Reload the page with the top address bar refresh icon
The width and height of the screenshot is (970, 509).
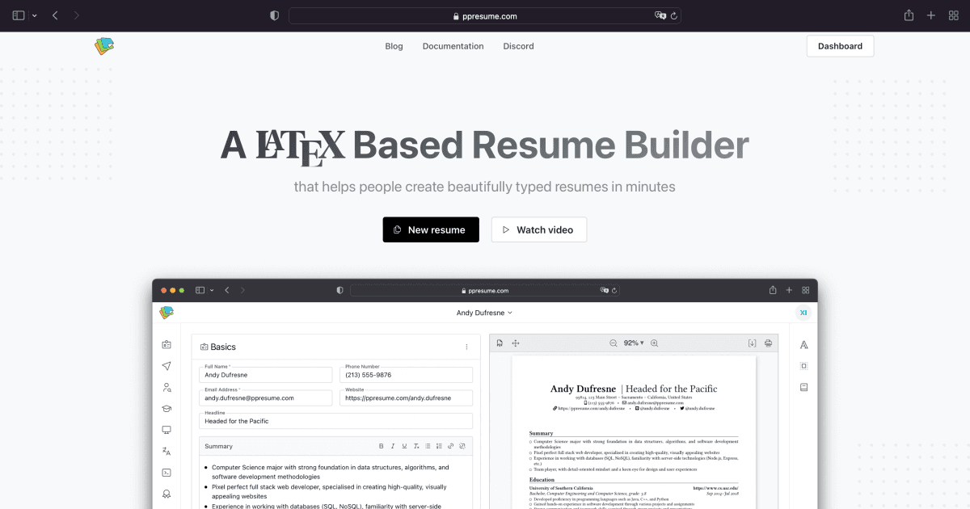[673, 15]
